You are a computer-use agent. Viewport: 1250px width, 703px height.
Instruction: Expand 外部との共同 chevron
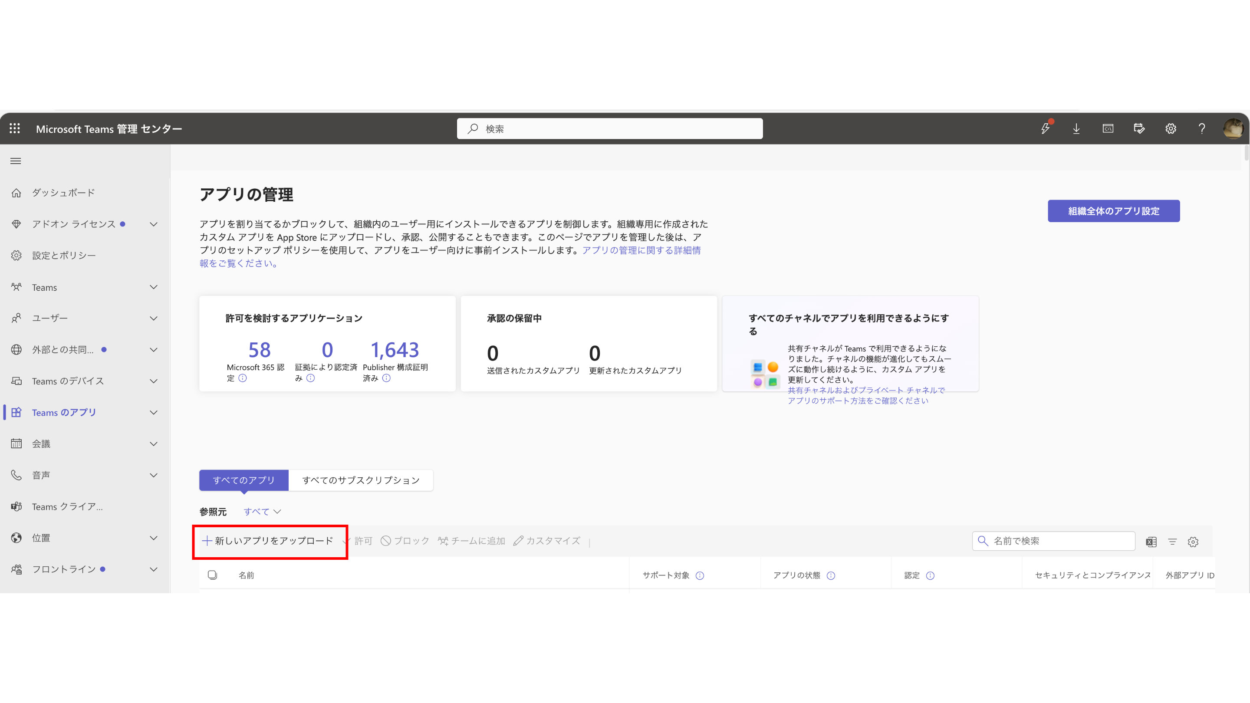point(154,350)
